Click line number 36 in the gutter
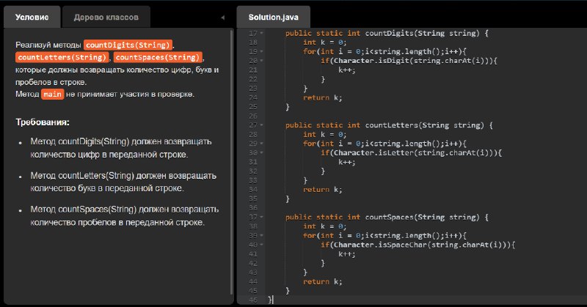The image size is (587, 307). (x=253, y=208)
